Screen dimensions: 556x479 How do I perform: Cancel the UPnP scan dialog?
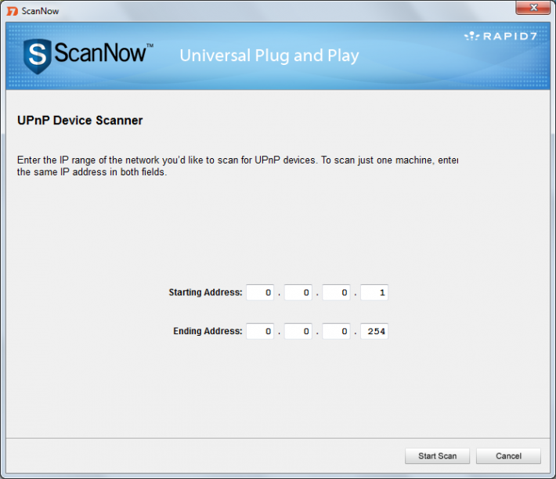pos(508,456)
